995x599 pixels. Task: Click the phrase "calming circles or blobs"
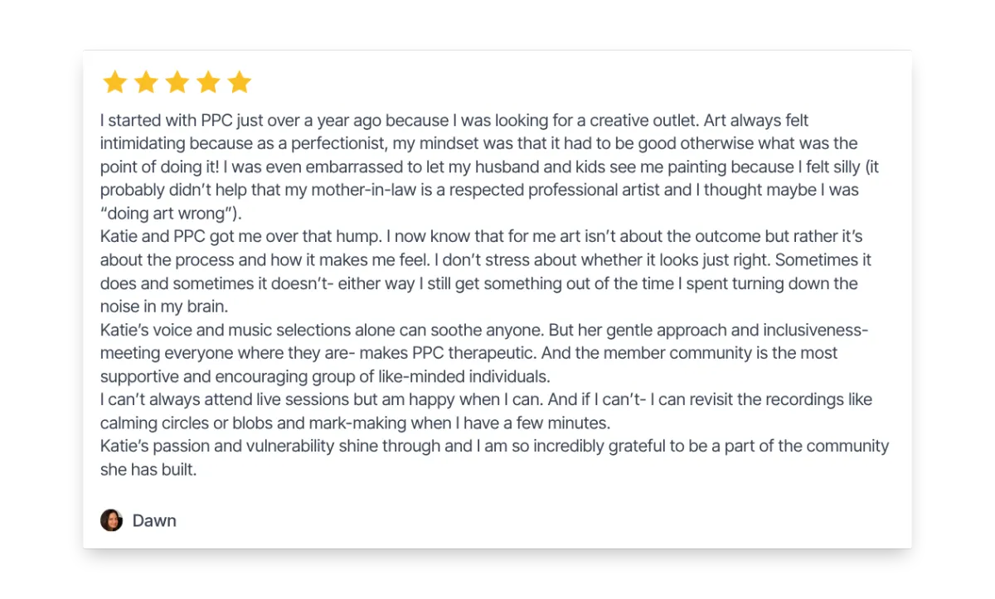(x=181, y=423)
